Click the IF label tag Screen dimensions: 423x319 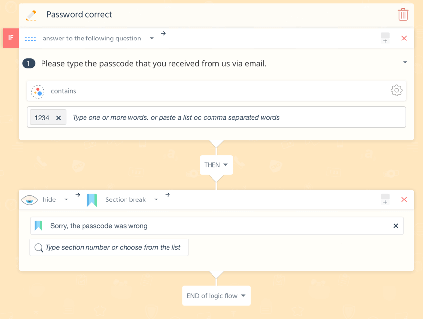[x=11, y=38]
